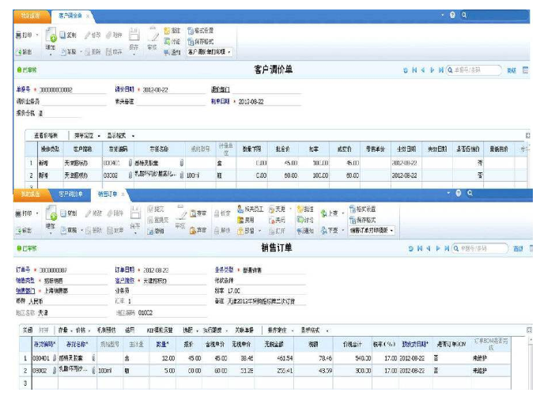Go to last record in 销售订单 navigation
The width and height of the screenshot is (555, 400).
tap(447, 248)
